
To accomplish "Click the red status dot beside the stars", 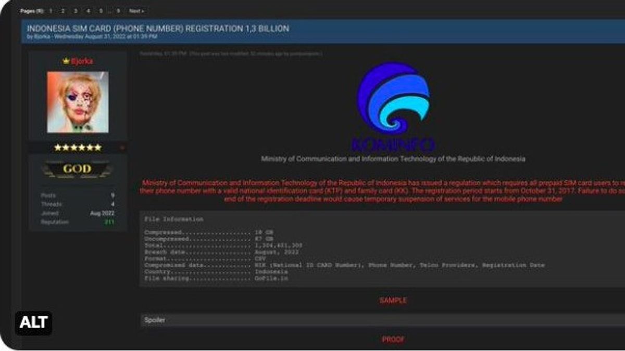I will [122, 148].
